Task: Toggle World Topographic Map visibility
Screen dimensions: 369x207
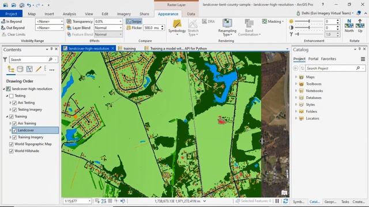Action: [11, 144]
